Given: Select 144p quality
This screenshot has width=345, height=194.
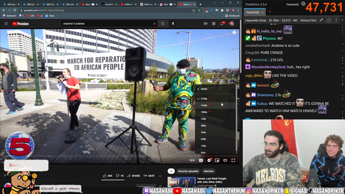Looking at the screenshot, I should [x=216, y=146].
